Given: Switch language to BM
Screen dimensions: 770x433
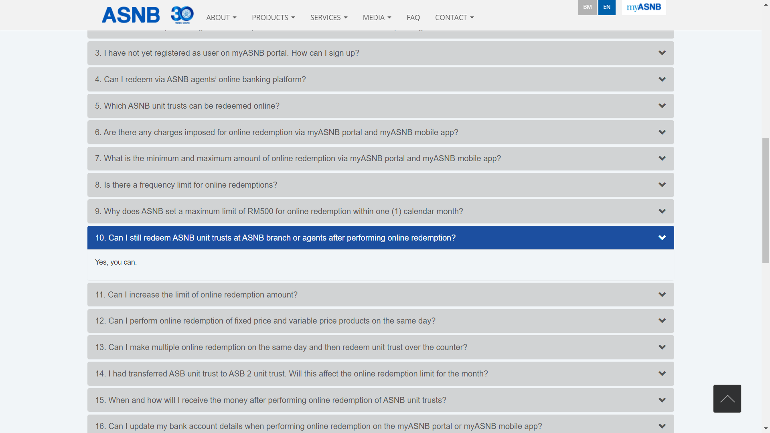Looking at the screenshot, I should pyautogui.click(x=587, y=7).
